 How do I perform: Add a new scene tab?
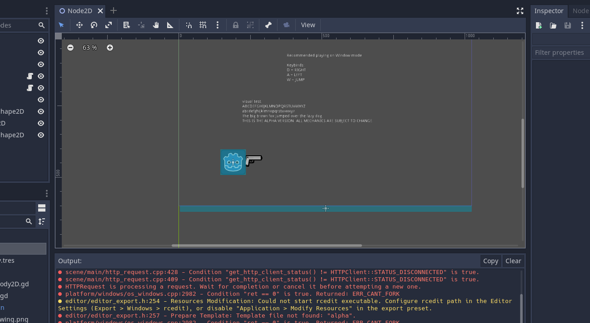click(114, 11)
